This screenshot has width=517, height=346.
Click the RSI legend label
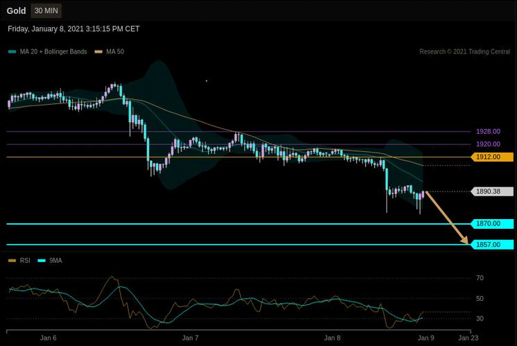[25, 261]
